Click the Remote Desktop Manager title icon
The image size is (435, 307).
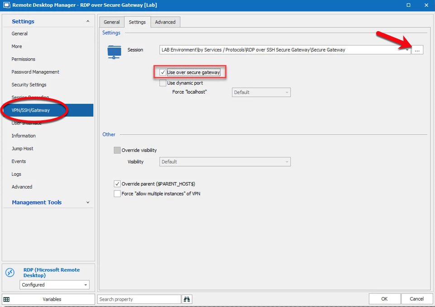tap(7, 5)
